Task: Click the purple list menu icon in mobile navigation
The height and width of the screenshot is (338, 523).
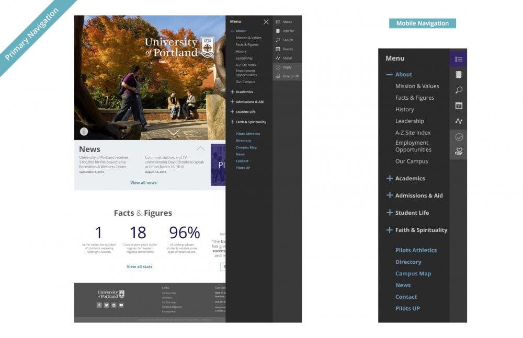Action: pos(459,59)
